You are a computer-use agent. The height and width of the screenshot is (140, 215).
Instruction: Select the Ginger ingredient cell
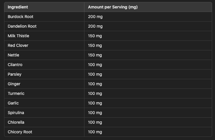point(14,84)
